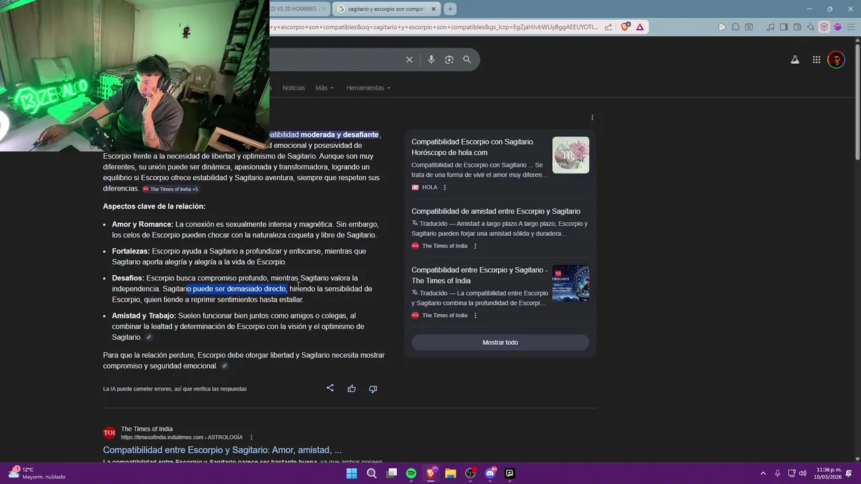Viewport: 861px width, 484px height.
Task: Open three-dot menu beside HOLA source
Action: pyautogui.click(x=445, y=188)
